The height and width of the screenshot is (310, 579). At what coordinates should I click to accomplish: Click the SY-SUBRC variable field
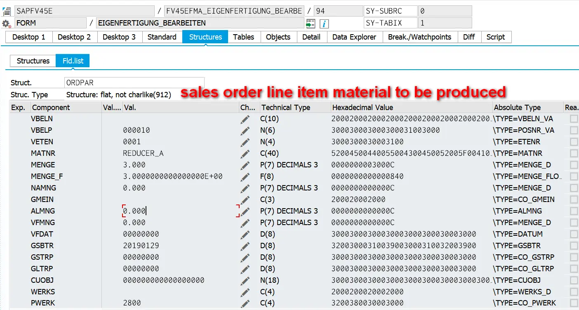coord(391,11)
